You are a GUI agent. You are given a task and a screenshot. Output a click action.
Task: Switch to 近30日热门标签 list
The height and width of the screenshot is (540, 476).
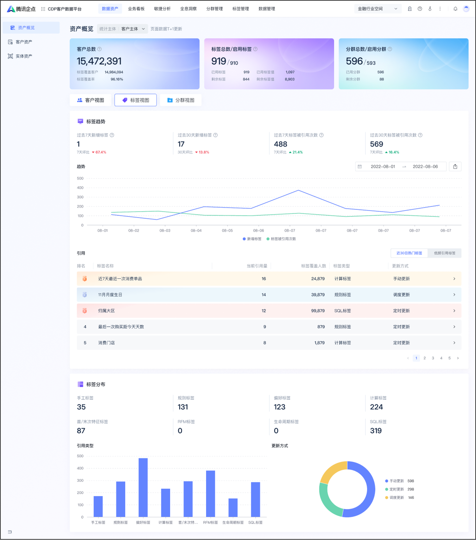tap(409, 253)
